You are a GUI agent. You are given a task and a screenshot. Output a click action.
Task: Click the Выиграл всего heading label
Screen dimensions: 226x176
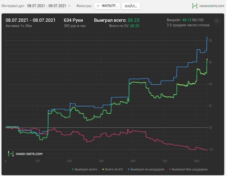(x=110, y=20)
